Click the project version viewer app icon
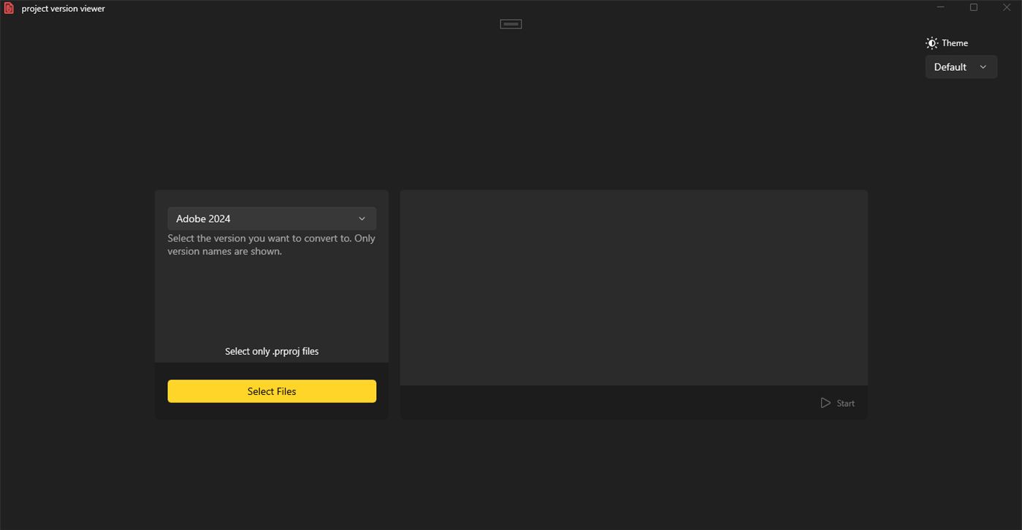 pos(9,9)
